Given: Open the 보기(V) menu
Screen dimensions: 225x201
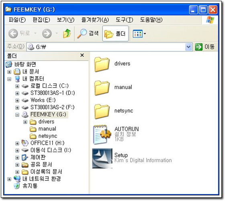Looking at the screenshot, I should [65, 20].
